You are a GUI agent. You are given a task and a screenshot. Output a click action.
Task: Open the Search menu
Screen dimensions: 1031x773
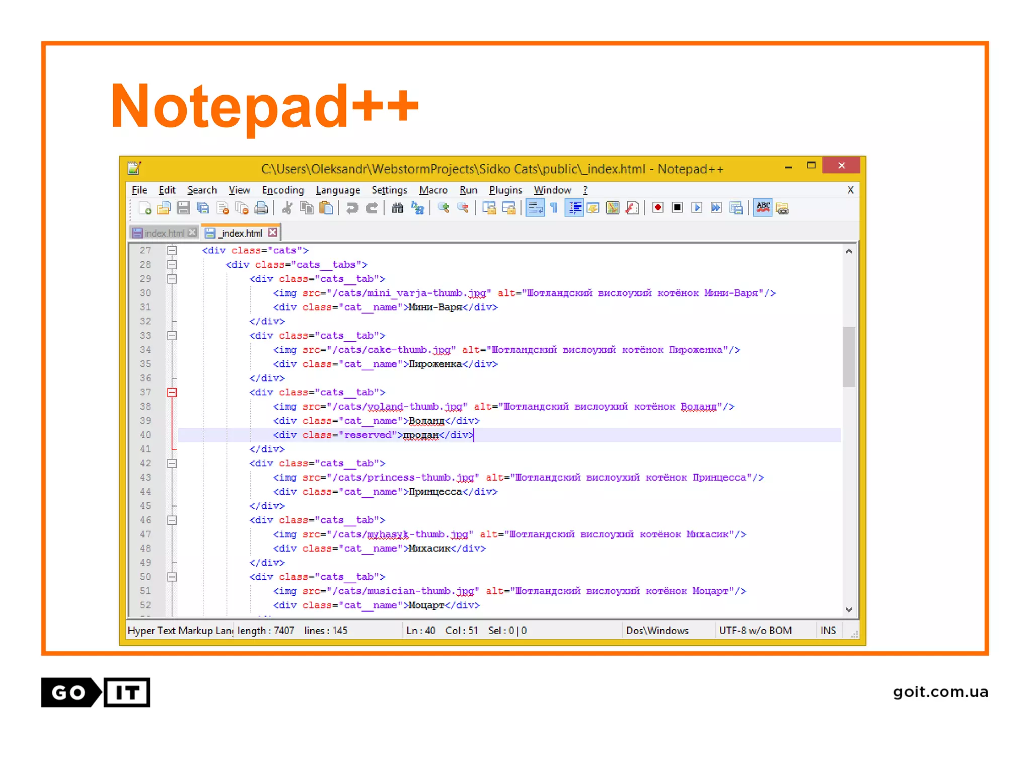202,190
